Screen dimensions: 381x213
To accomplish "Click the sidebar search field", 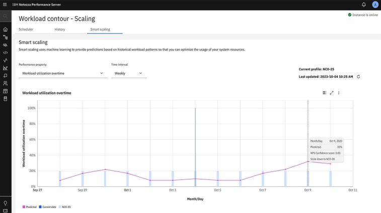I will pos(6,16).
